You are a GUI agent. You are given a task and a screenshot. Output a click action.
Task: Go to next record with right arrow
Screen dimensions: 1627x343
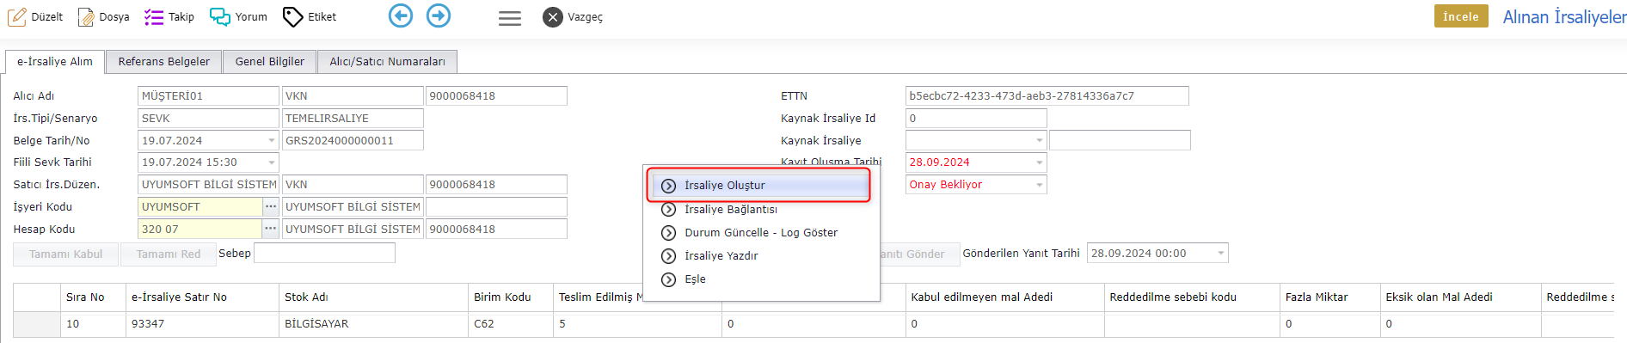tap(439, 15)
